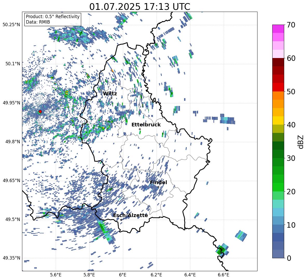Image resolution: width=307 pixels, height=280 pixels.
Task: Click the colorbar tick label 30
Action: tap(291, 158)
